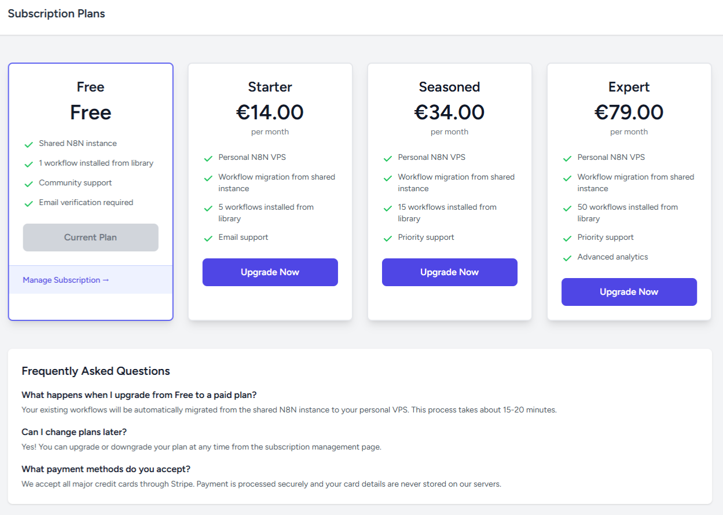Select the check icon by 15 workflows installed

387,207
